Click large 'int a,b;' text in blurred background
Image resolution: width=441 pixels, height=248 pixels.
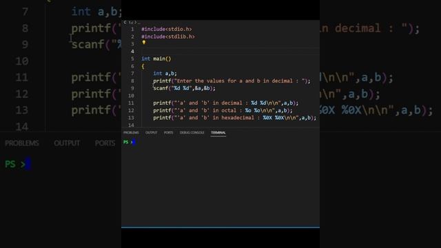pyautogui.click(x=96, y=12)
